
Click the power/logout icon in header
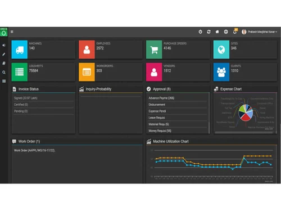pos(200,32)
